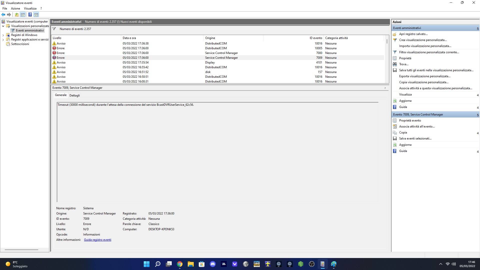Switch to the Dettagli tab

(74, 95)
